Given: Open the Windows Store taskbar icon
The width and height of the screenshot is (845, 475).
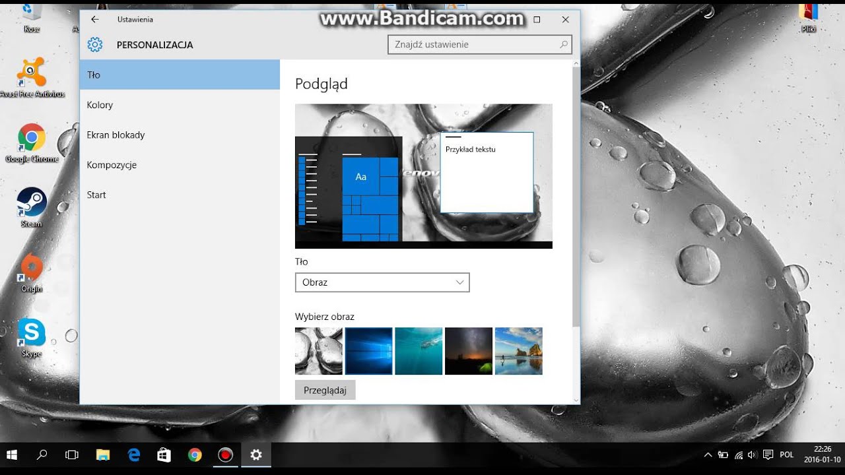Looking at the screenshot, I should (164, 455).
